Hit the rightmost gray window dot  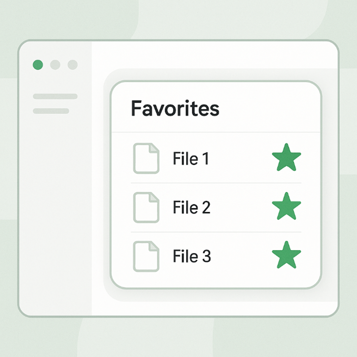73,65
